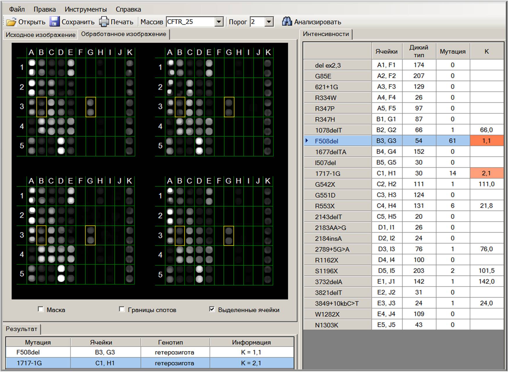Open the Порог threshold dropdown
The image size is (508, 372).
point(269,22)
